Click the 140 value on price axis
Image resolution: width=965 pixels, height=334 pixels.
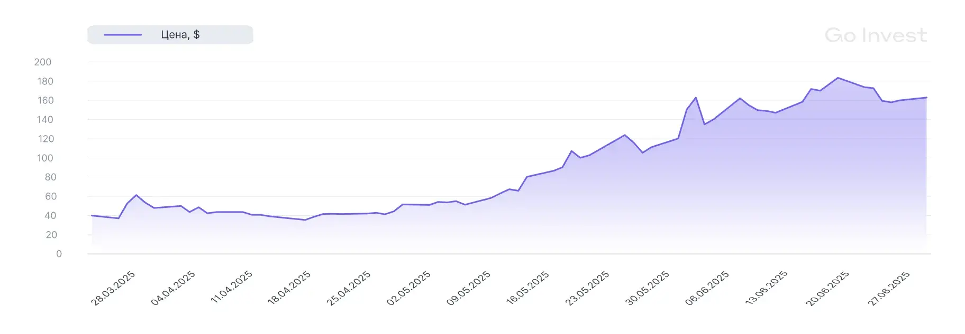pyautogui.click(x=45, y=120)
